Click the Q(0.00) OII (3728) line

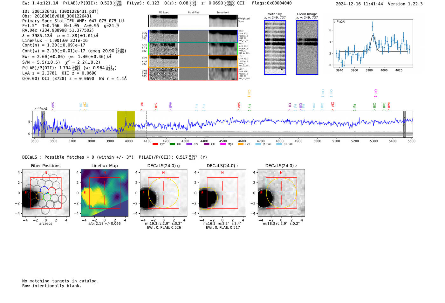click(74, 79)
